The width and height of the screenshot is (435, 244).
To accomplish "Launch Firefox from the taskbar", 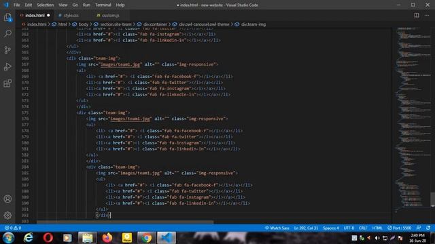I will tap(107, 238).
